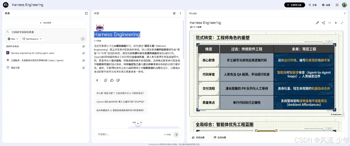
Task: Open chat configuration sliders icon
Action: click(174, 13)
